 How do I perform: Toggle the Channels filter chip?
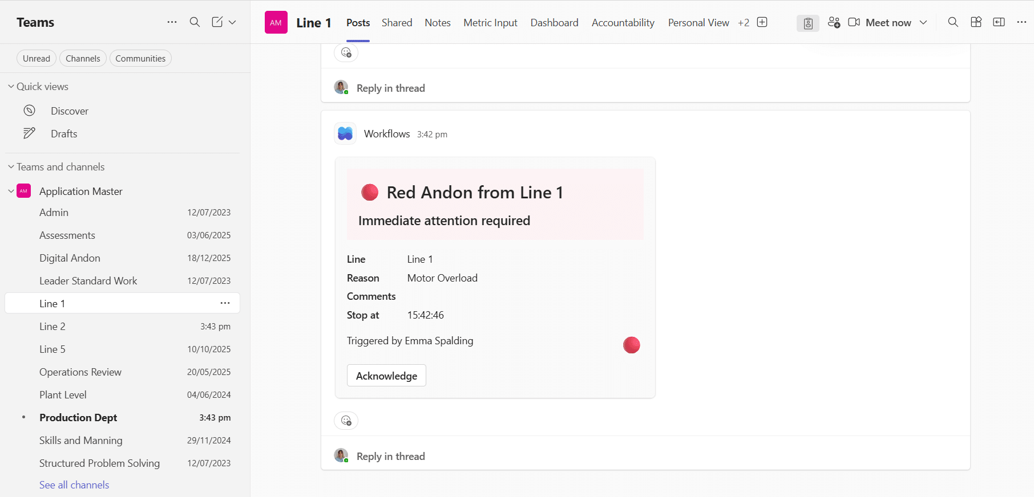pyautogui.click(x=83, y=59)
